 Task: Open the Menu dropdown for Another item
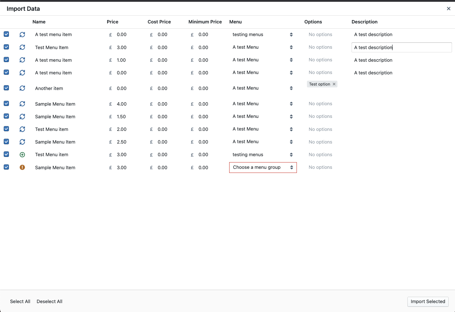click(263, 88)
